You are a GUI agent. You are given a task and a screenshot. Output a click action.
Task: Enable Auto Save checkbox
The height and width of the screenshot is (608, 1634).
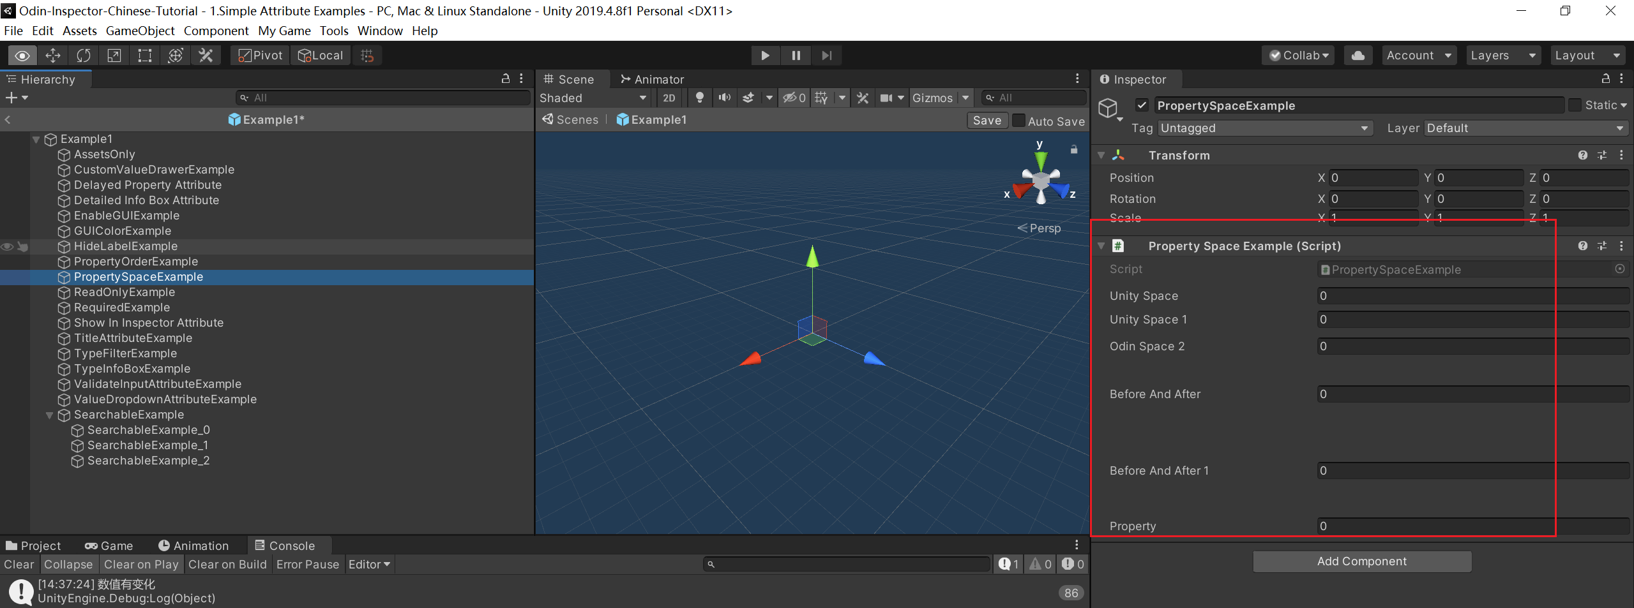1019,121
